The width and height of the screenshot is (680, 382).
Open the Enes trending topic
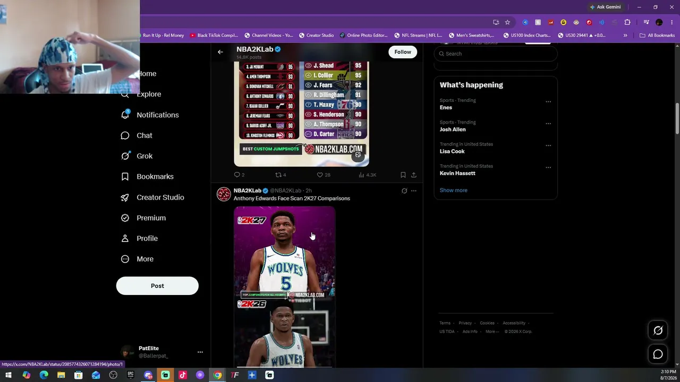click(x=446, y=107)
